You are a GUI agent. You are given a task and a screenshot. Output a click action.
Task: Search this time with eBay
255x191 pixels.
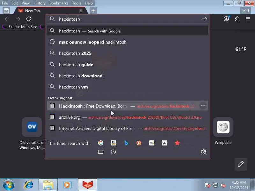coord(152,143)
